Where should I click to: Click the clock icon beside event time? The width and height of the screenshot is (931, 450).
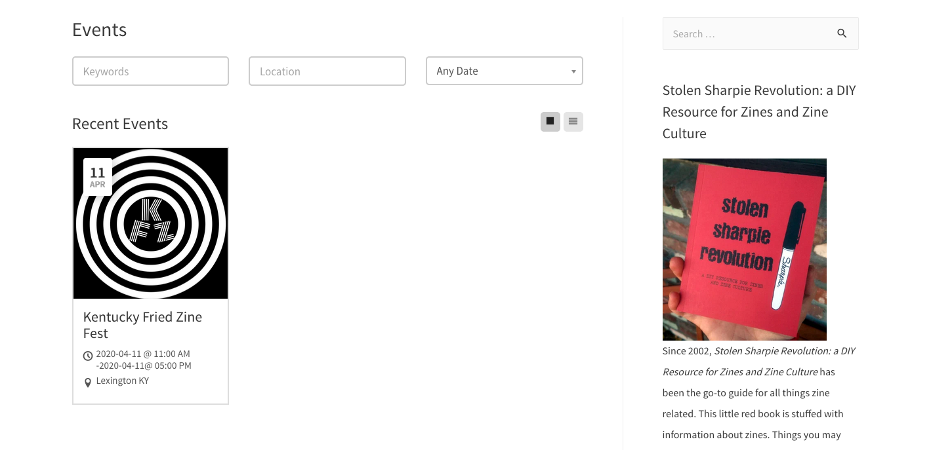[88, 356]
